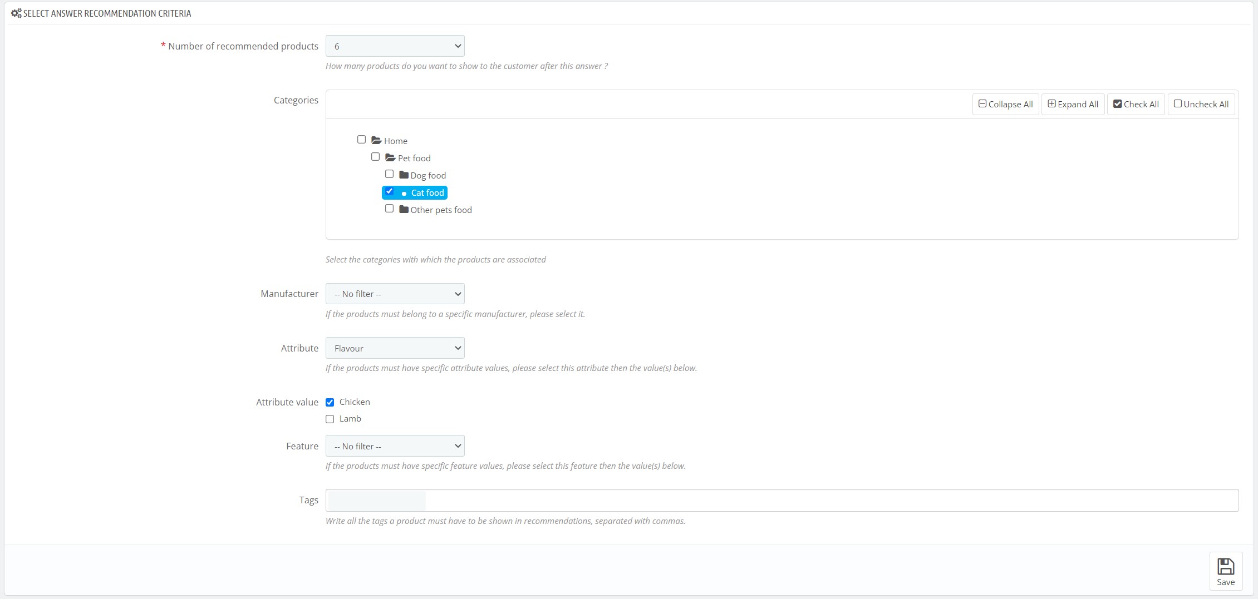Click the Pet food open folder icon
Viewport: 1258px width, 599px height.
pos(390,158)
